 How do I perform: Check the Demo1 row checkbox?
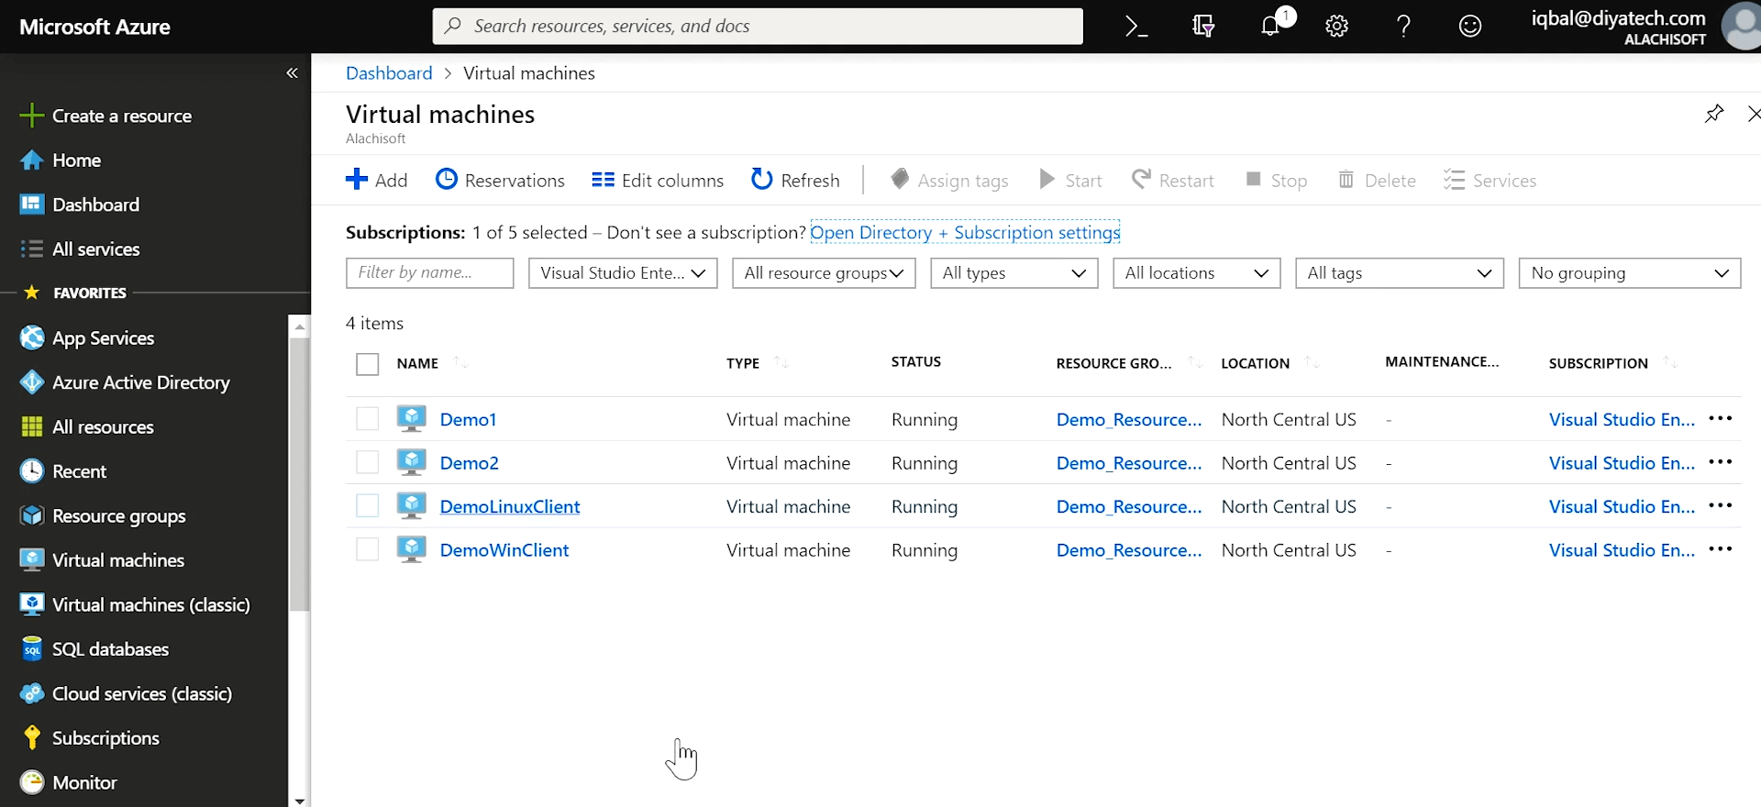click(367, 419)
